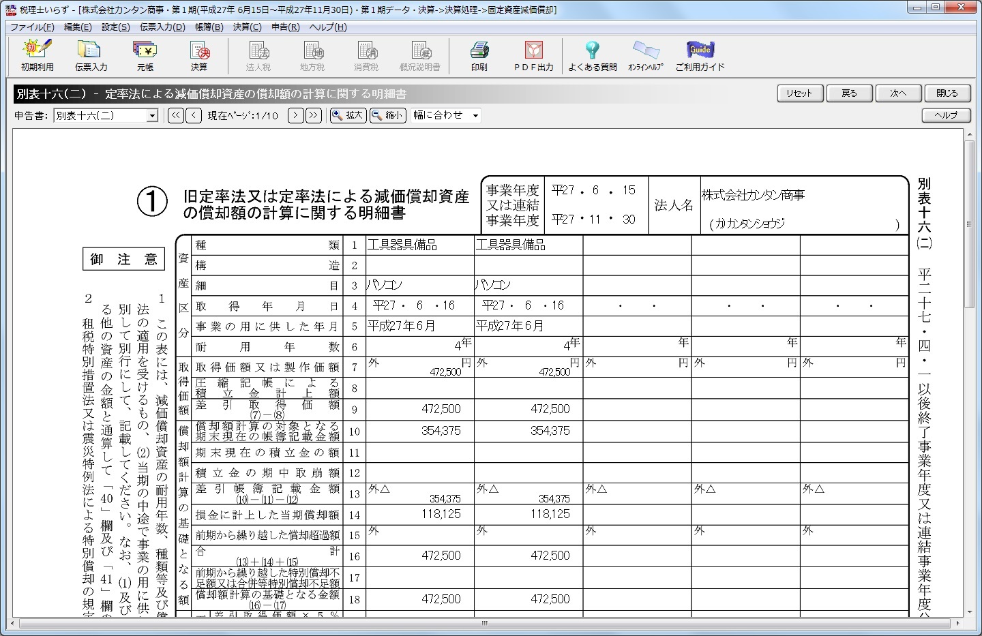Expand the 申告書 form dropdown
Viewport: 982px width, 636px height.
[x=152, y=116]
